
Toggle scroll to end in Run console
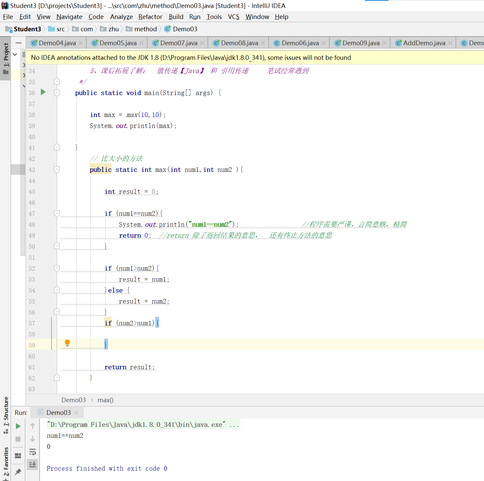click(33, 464)
